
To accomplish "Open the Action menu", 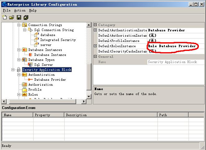I will (20, 10).
